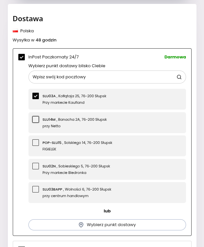Click the Przy markecie Kaufland description

point(63,102)
